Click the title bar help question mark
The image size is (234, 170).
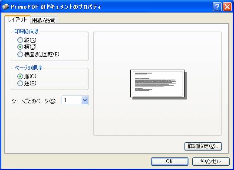(x=217, y=7)
